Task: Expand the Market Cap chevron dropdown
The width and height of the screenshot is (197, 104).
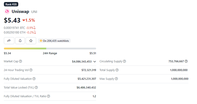Action: point(95,61)
